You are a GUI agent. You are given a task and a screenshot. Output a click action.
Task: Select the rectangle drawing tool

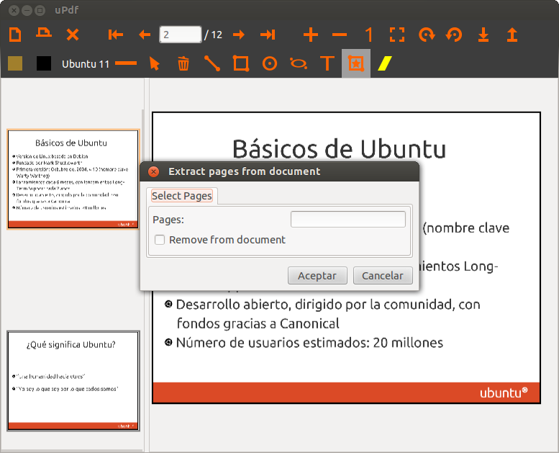241,63
